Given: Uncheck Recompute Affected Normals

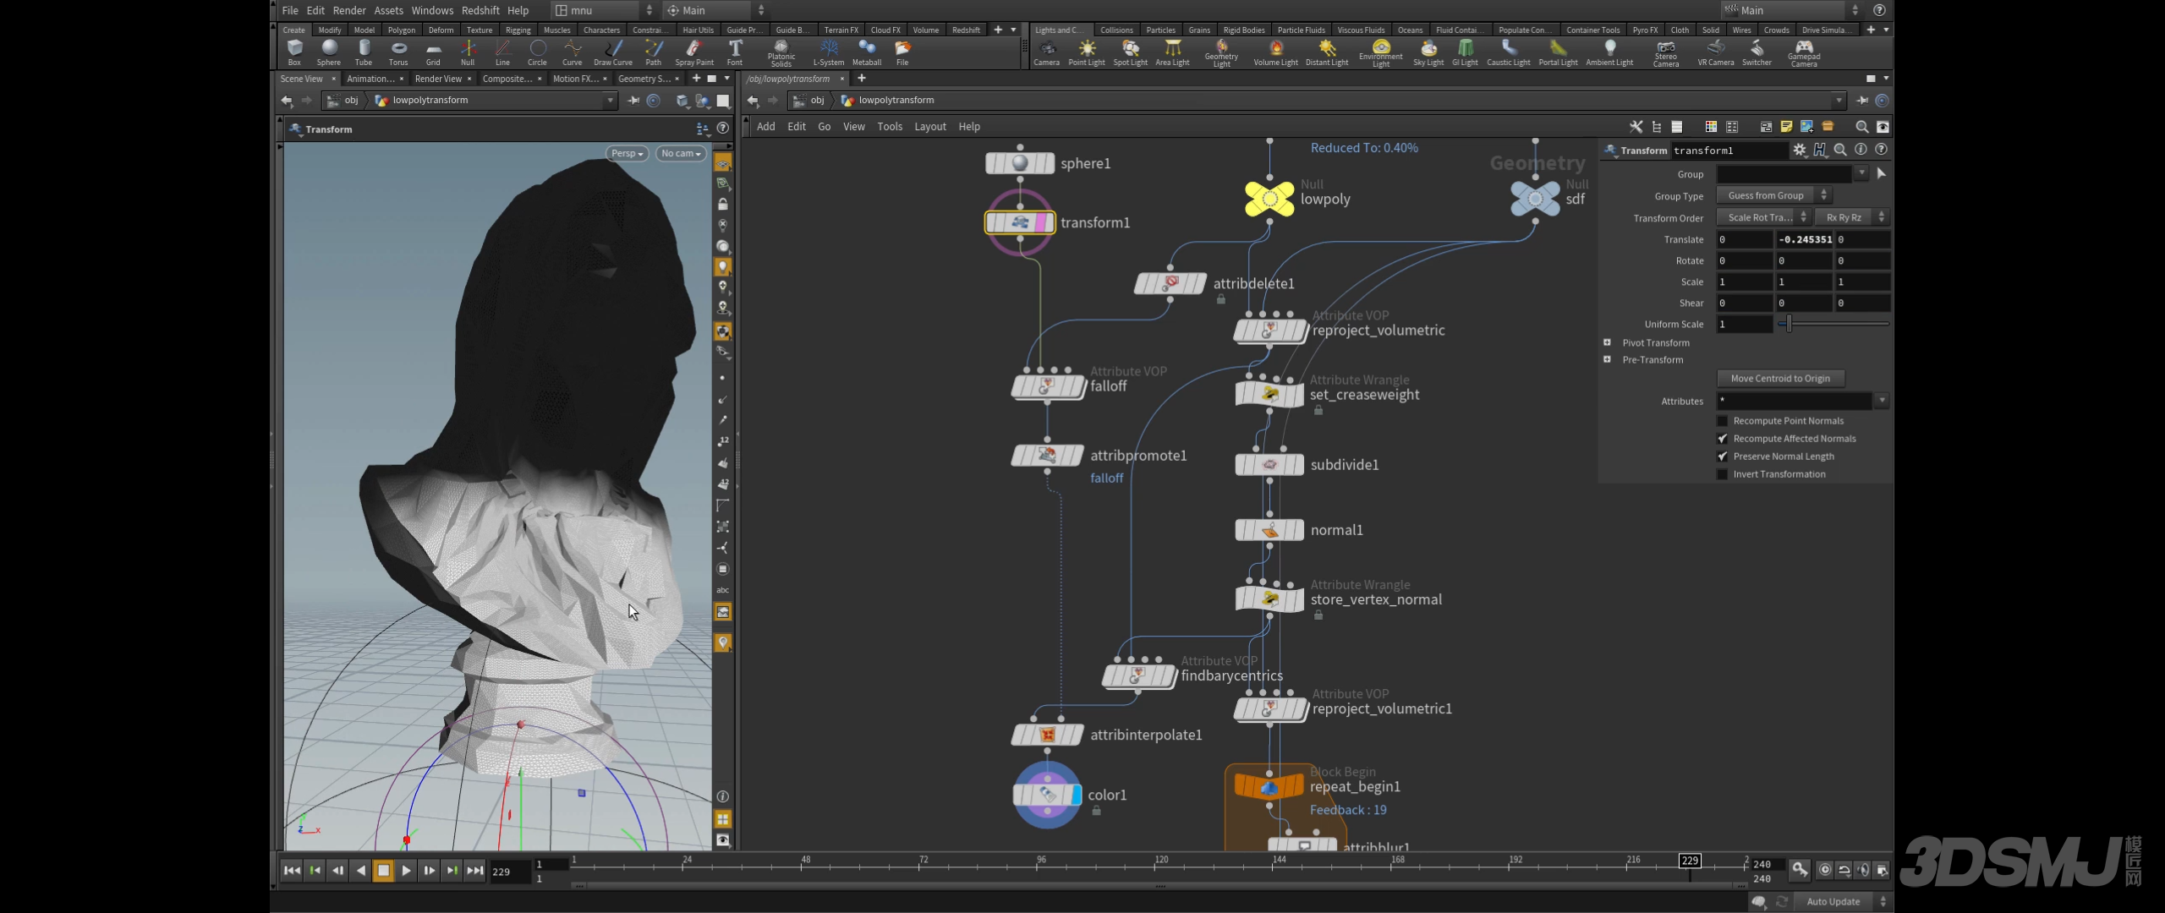Looking at the screenshot, I should 1722,439.
